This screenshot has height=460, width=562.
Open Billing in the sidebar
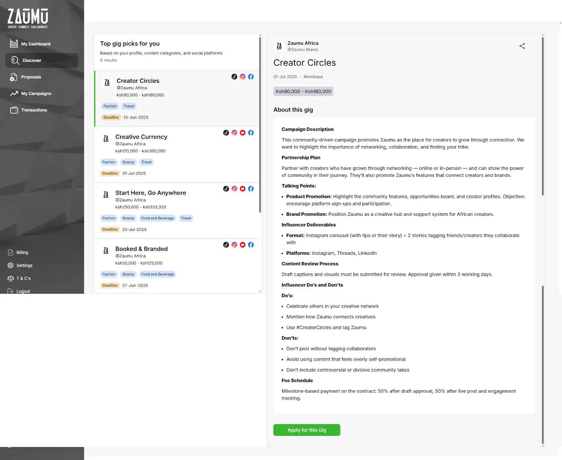click(22, 252)
